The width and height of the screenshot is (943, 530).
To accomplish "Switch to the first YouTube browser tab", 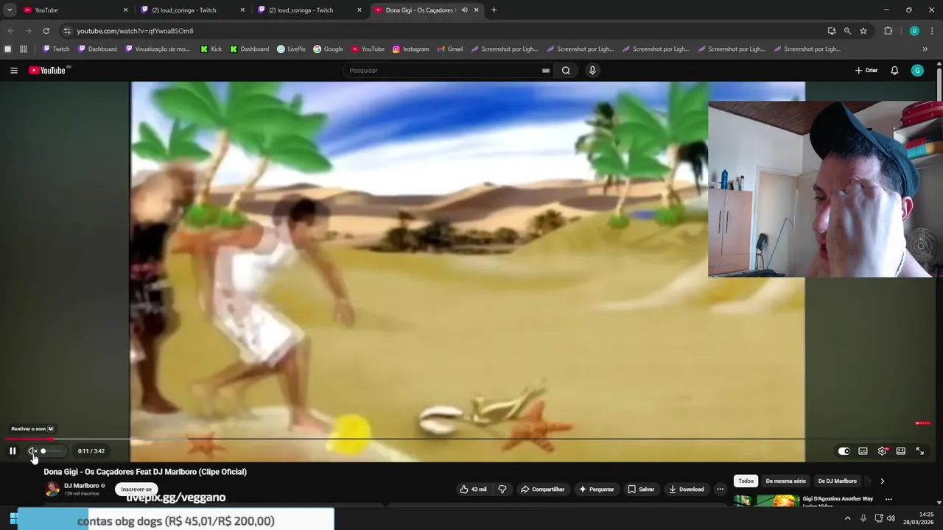I will (74, 10).
